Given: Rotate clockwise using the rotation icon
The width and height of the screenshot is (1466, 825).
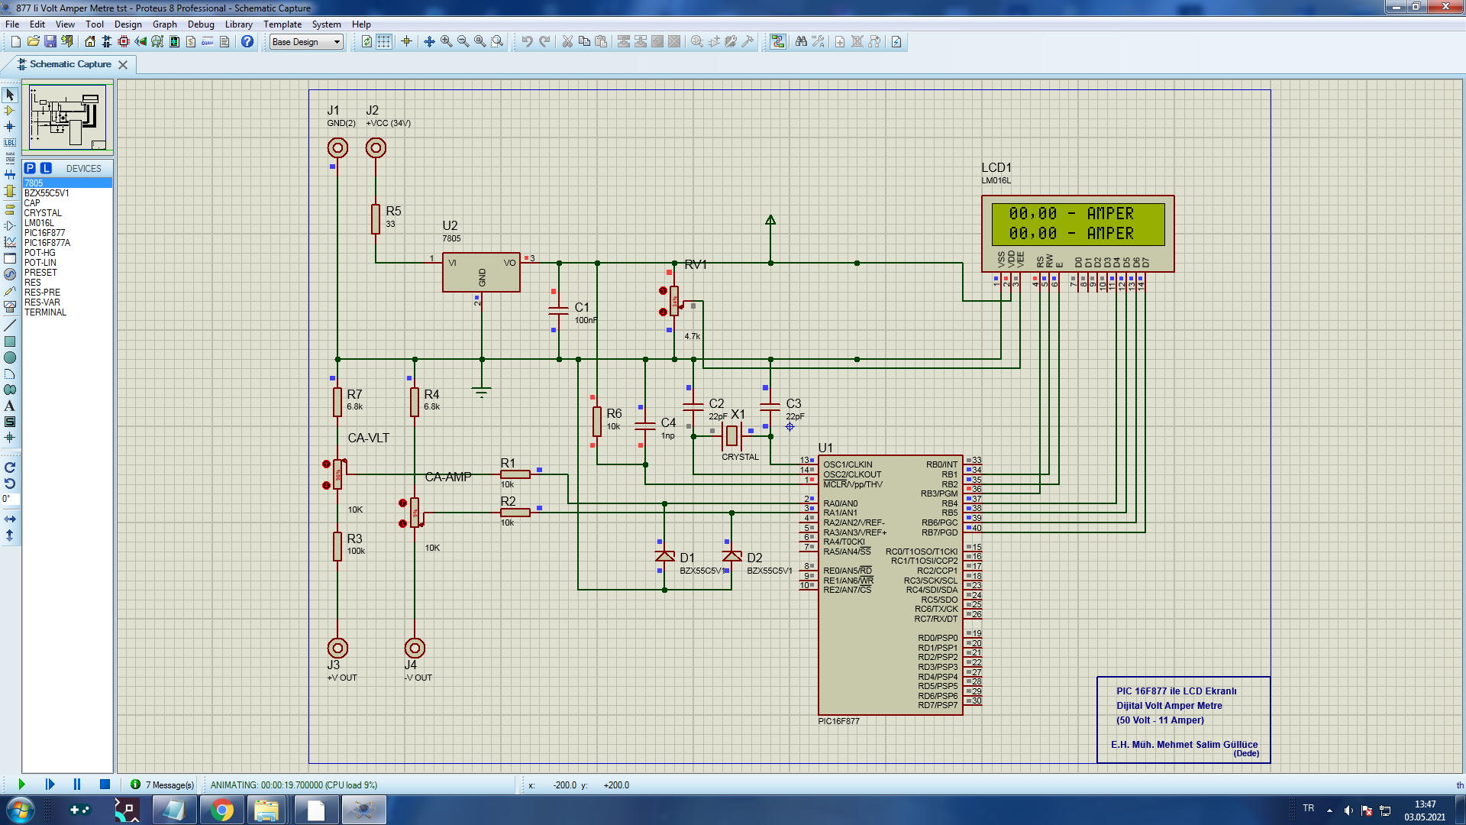Looking at the screenshot, I should [x=10, y=467].
